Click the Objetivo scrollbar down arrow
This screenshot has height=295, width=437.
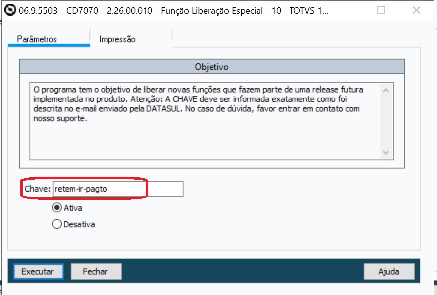(386, 153)
